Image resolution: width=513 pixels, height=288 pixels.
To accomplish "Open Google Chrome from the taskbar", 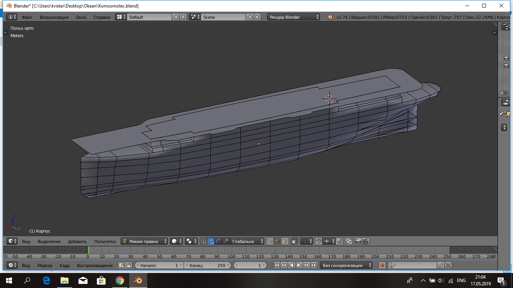I will point(120,280).
